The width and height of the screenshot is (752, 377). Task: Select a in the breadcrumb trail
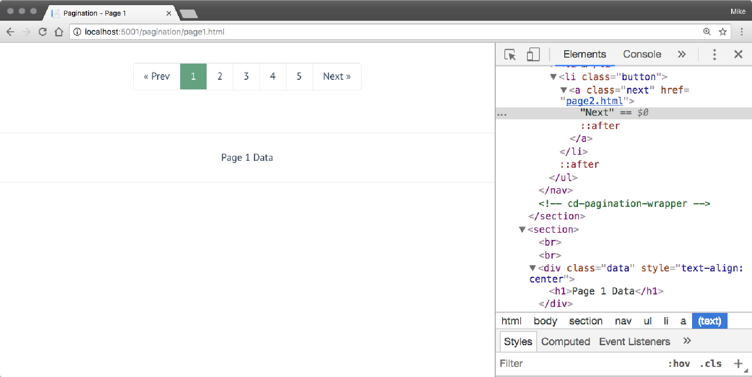point(683,321)
